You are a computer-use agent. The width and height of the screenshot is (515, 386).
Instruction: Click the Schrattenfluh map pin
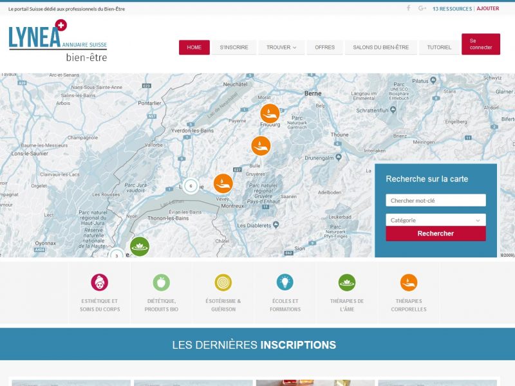pos(393,109)
